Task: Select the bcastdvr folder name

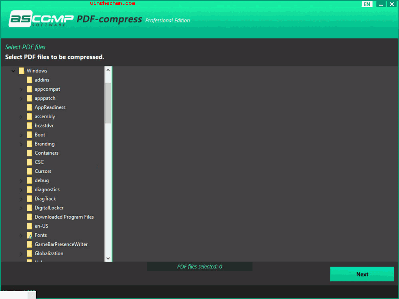Action: (x=44, y=126)
